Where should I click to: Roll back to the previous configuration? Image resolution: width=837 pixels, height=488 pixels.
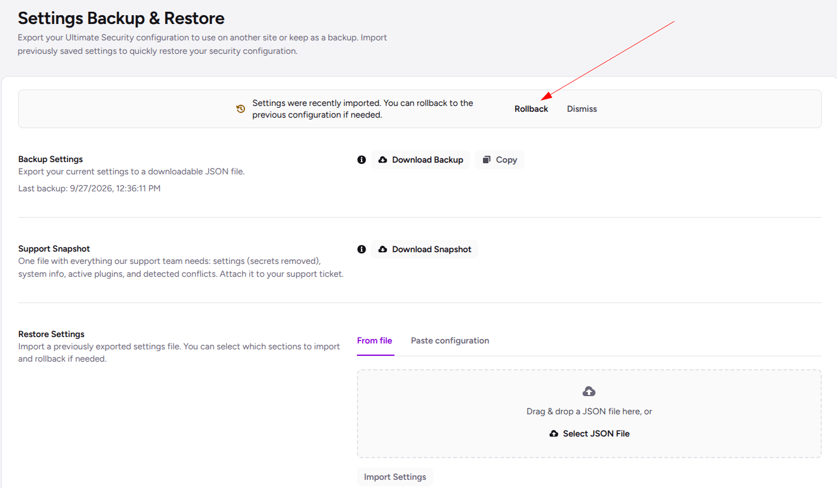(x=532, y=109)
